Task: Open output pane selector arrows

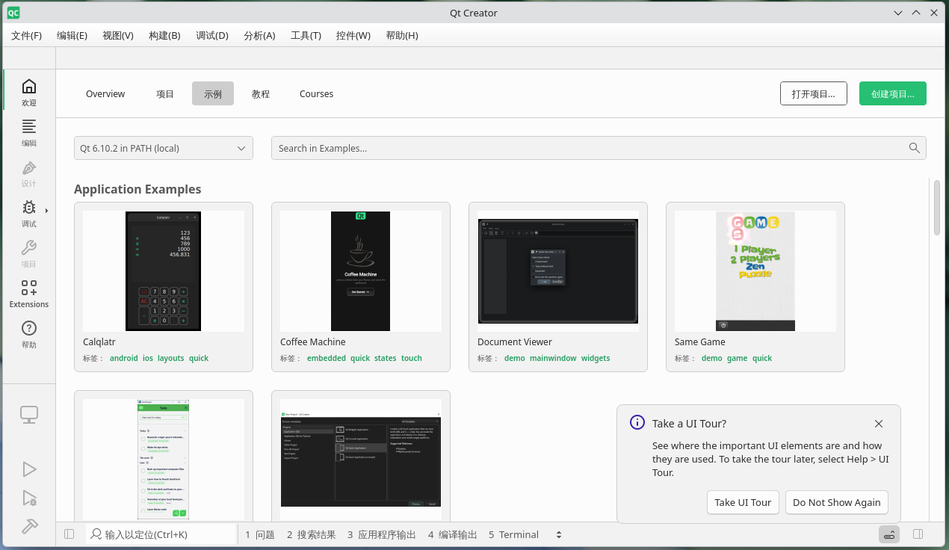Action: pos(558,534)
